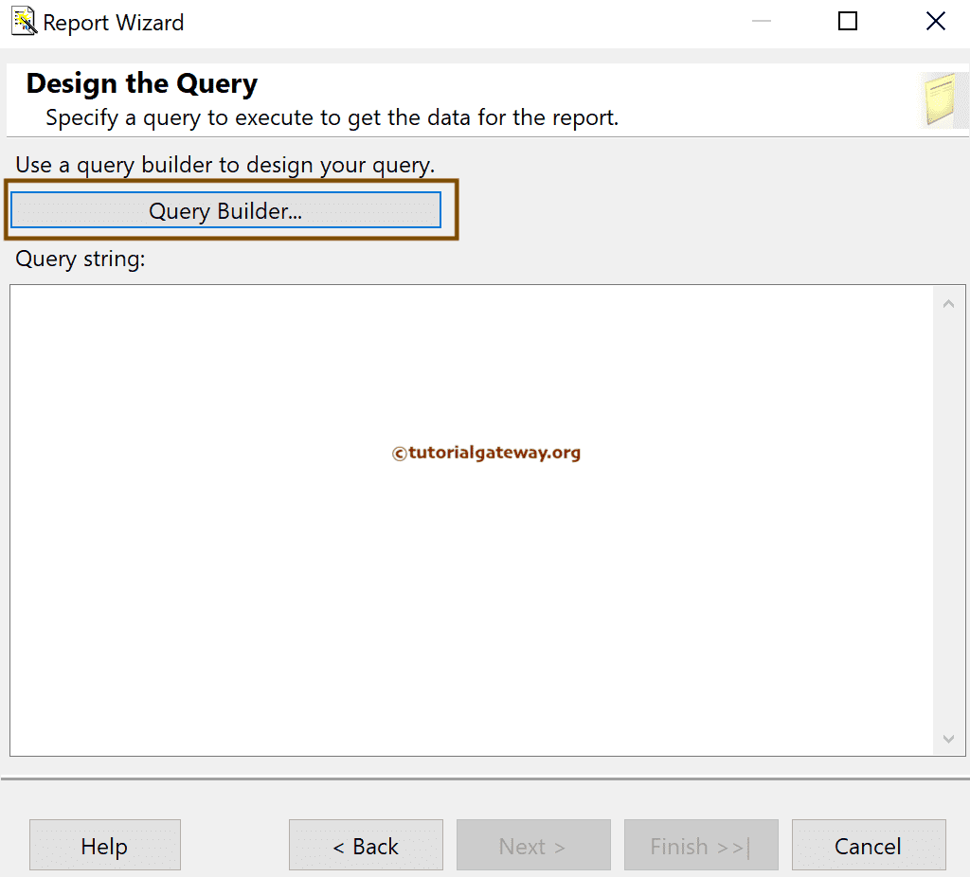
Task: Go back to the previous wizard step
Action: [366, 845]
